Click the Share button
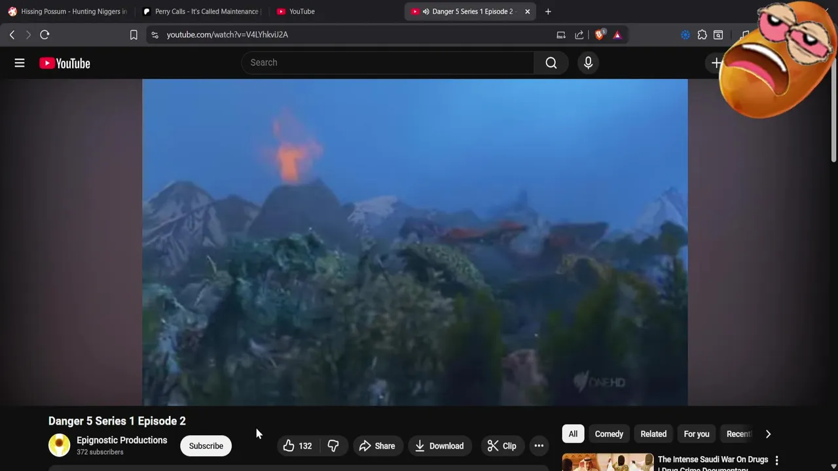838x471 pixels. [x=377, y=446]
